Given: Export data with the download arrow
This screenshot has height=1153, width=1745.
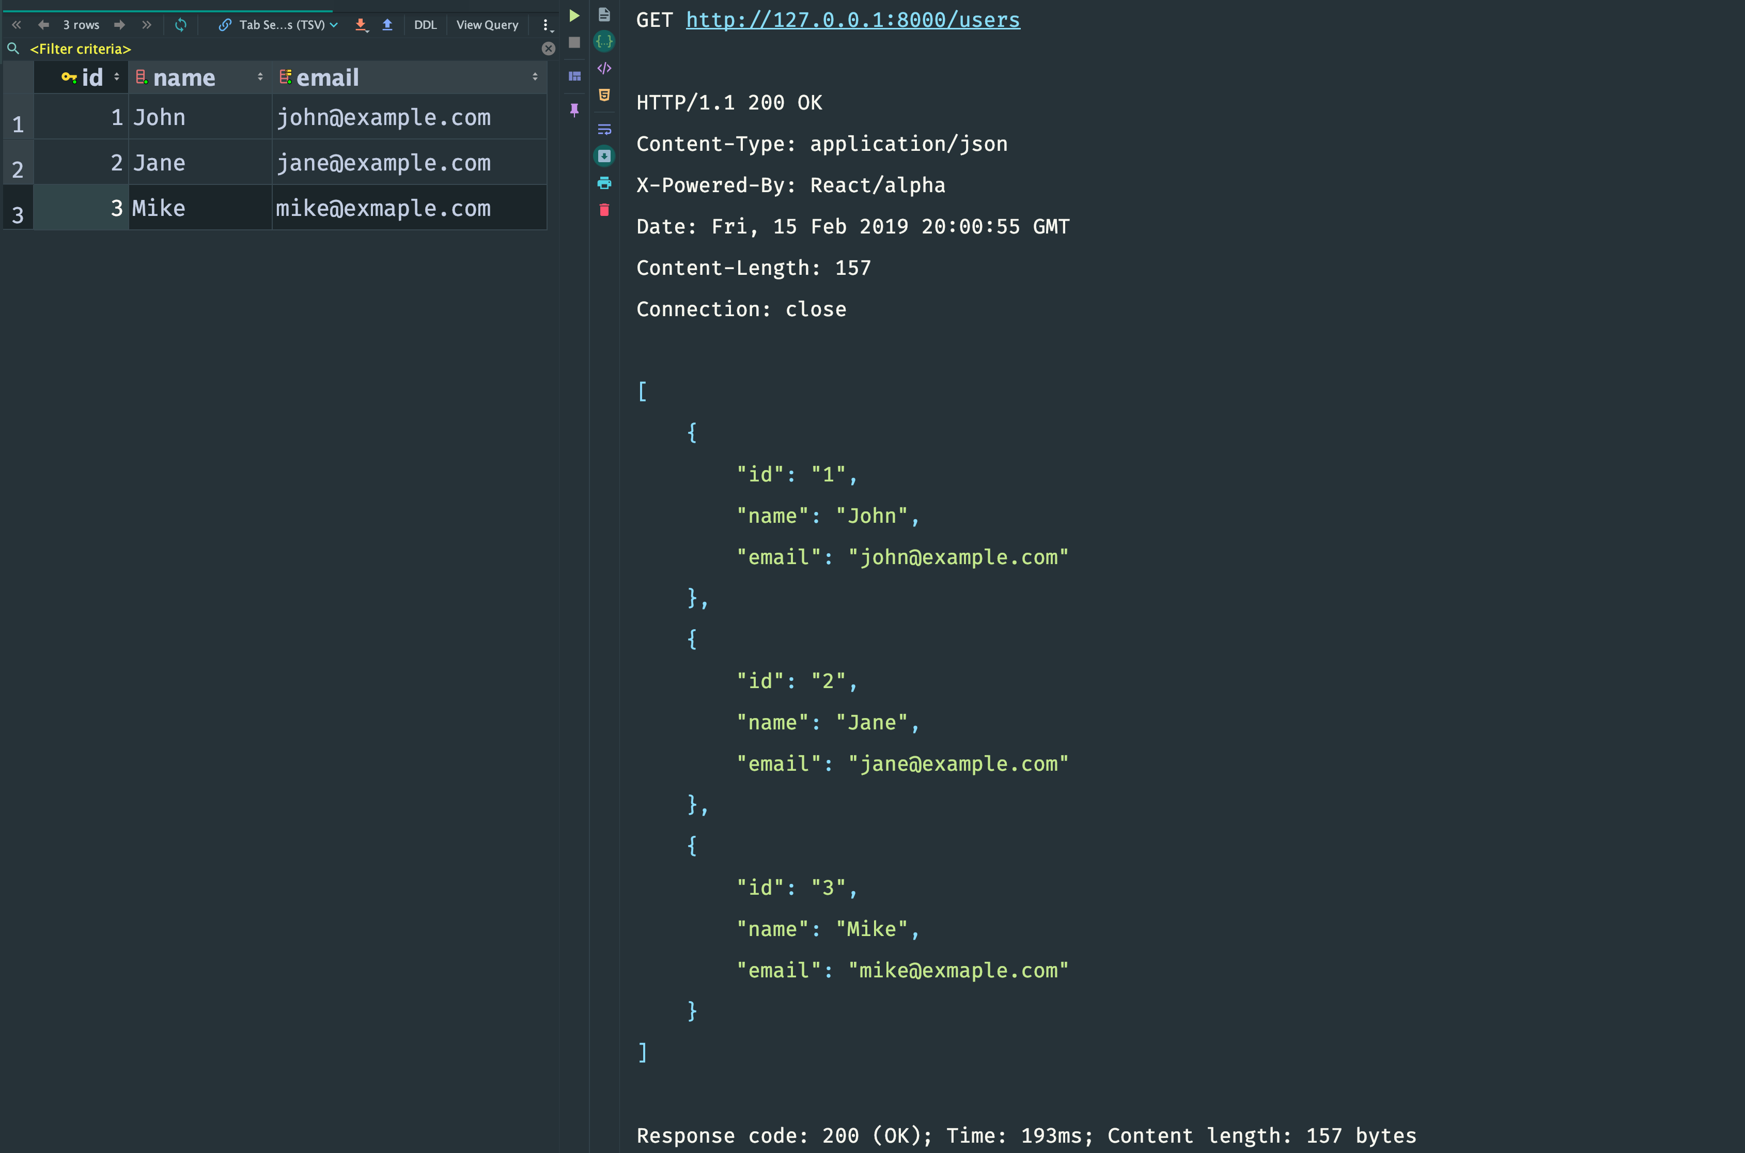Looking at the screenshot, I should pos(361,25).
